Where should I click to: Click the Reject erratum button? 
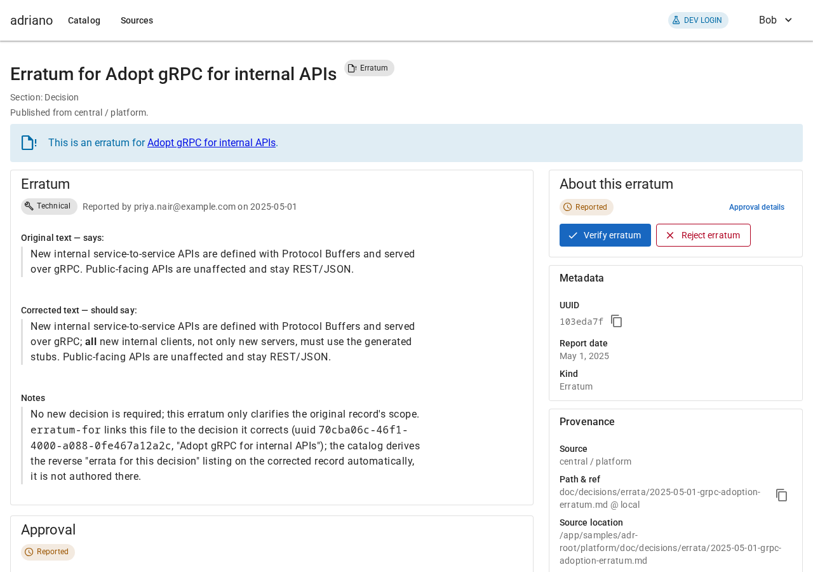[703, 235]
